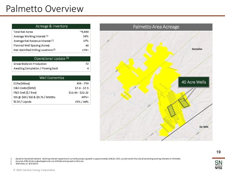Viewport: 225px width, 174px height.
Task: Click the Planned Well Spacing (Acres) label
Action: click(31, 46)
